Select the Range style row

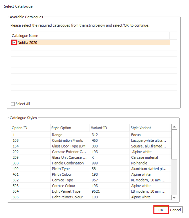coord(90,135)
